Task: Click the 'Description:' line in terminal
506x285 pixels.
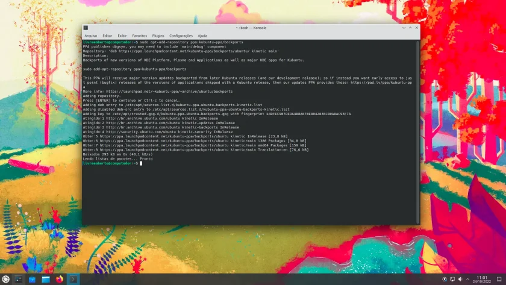Action: click(96, 55)
